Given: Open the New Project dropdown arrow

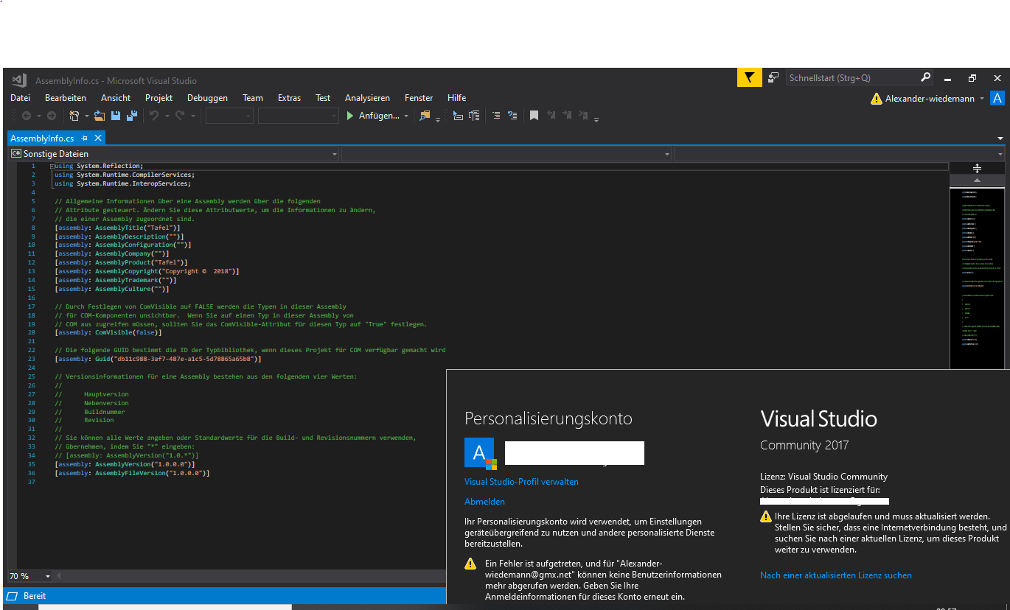Looking at the screenshot, I should pyautogui.click(x=86, y=116).
